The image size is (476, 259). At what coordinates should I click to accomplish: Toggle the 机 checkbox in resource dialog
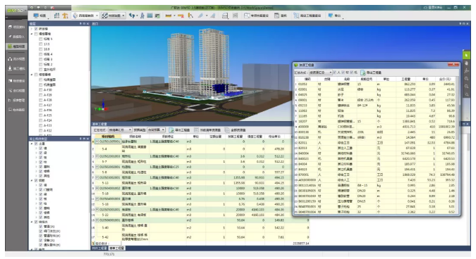pos(352,72)
